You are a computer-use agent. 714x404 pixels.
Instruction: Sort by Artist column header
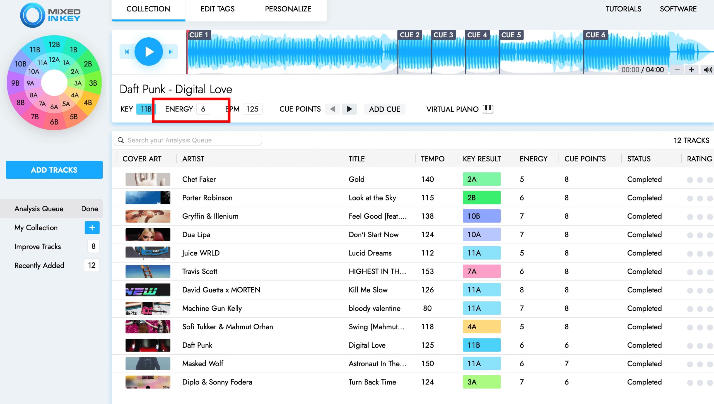click(x=193, y=159)
